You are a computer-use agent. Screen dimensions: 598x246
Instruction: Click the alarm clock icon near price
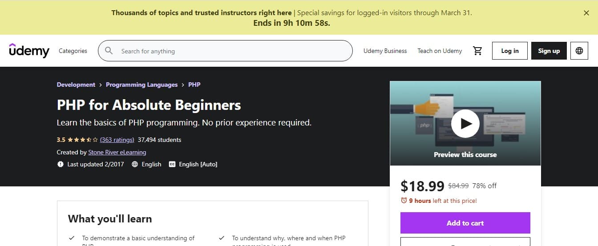404,201
